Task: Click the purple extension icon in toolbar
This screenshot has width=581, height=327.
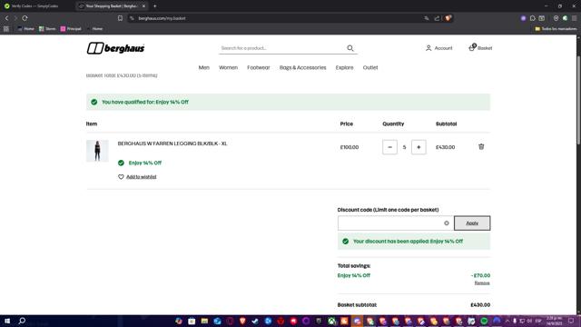Action: pyautogui.click(x=523, y=18)
